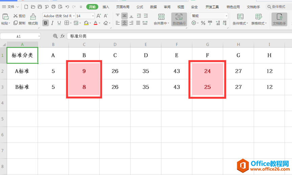The width and height of the screenshot is (292, 175).
Task: Switch to the 数据 tab
Action: click(x=153, y=7)
